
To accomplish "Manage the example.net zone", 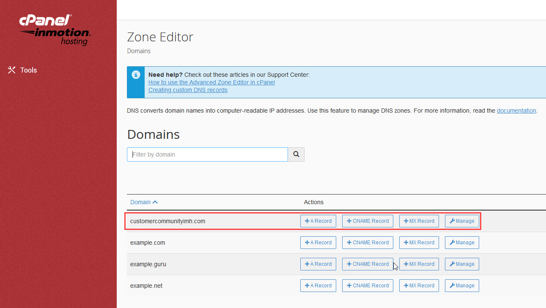I will pyautogui.click(x=462, y=286).
